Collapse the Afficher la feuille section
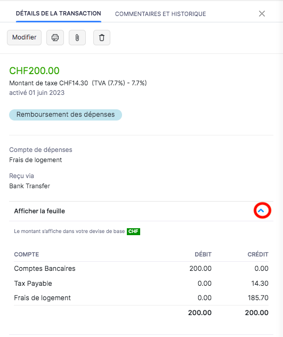This screenshot has width=283, height=337. [261, 211]
